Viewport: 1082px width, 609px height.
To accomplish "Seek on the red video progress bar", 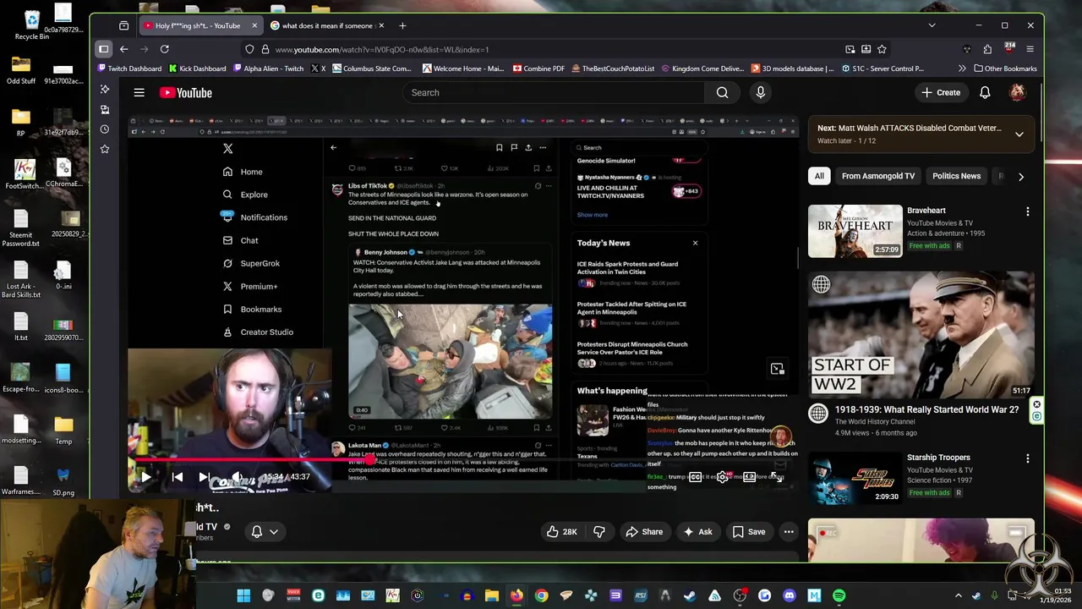I will click(463, 462).
